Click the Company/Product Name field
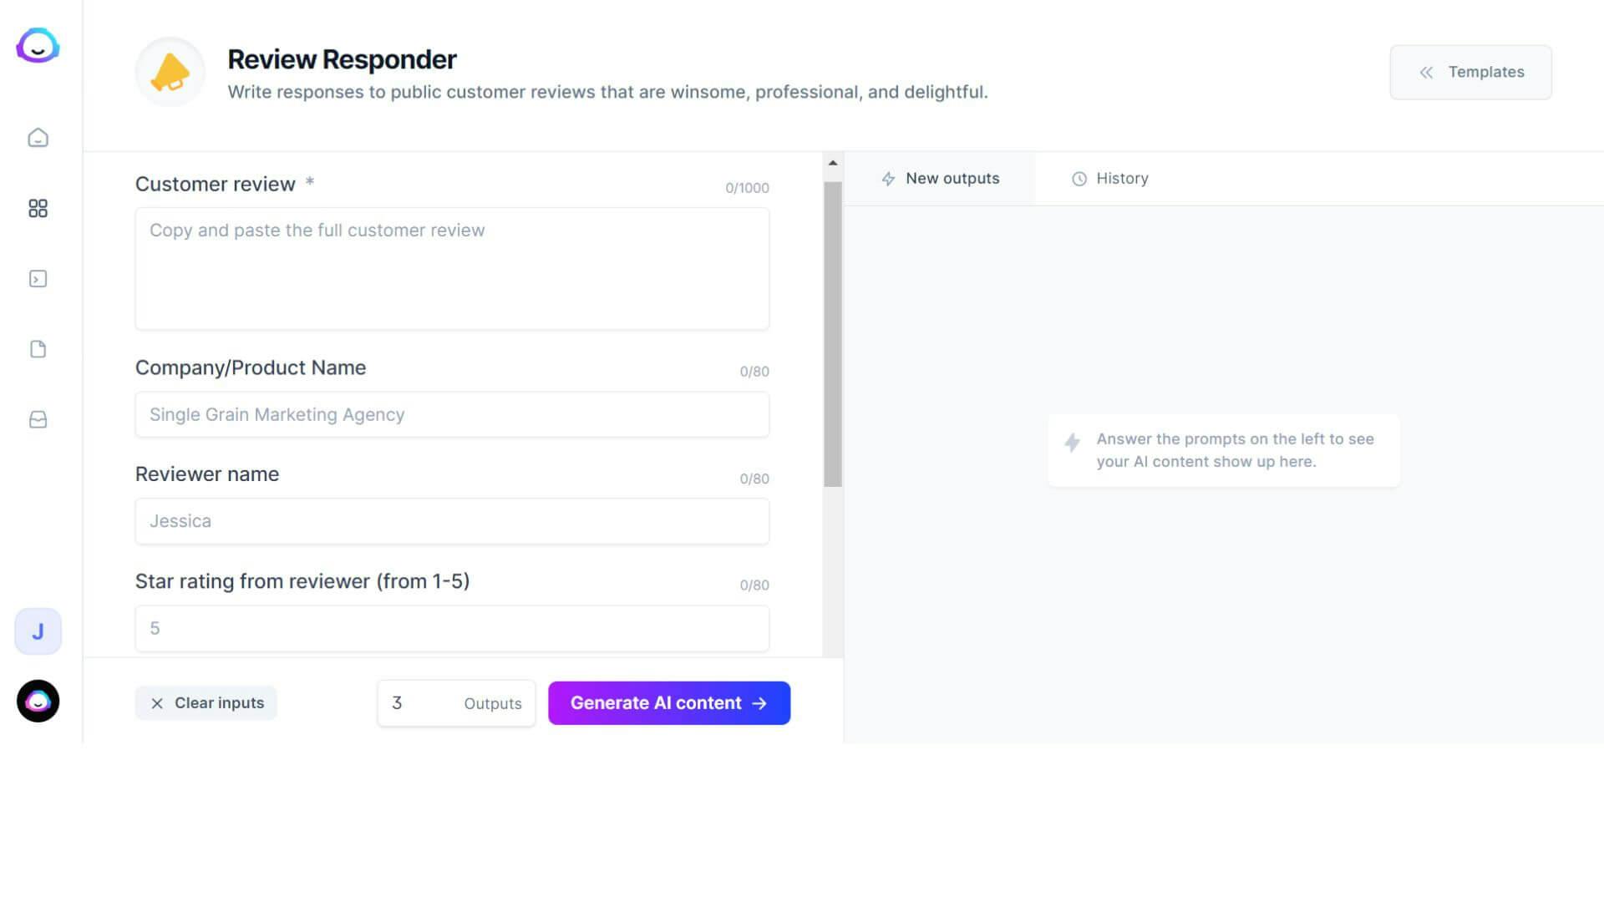 (x=452, y=414)
